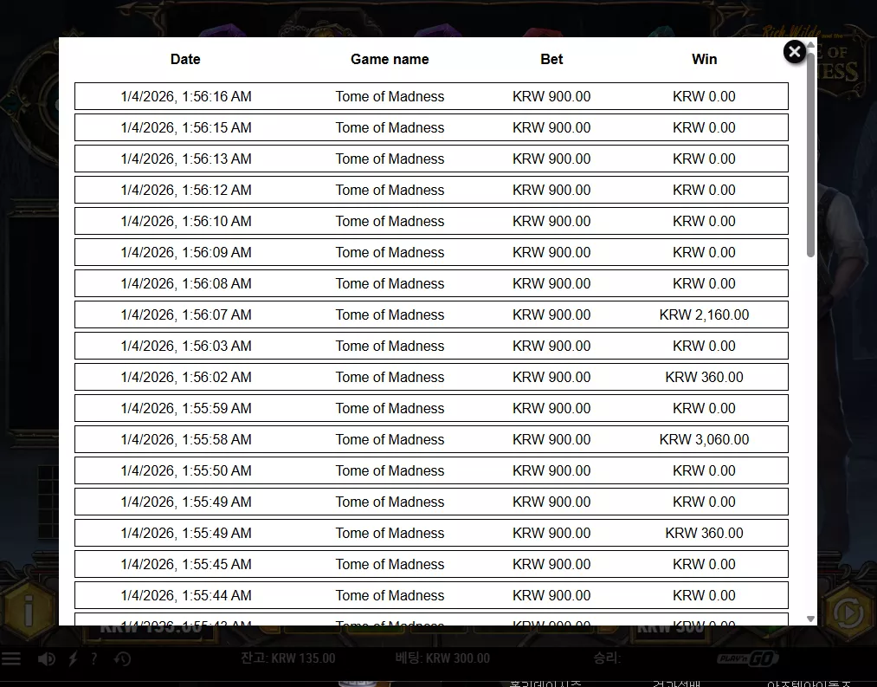877x687 pixels.
Task: Click the KRW 360.00 win at 1:56:02 AM
Action: (x=704, y=378)
